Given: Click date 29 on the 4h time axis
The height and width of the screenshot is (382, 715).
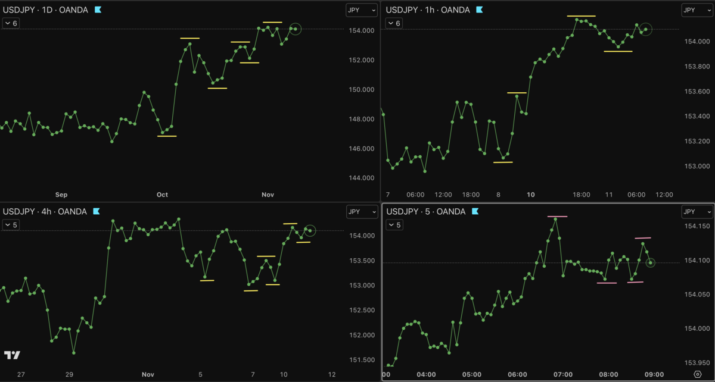Looking at the screenshot, I should pos(69,374).
